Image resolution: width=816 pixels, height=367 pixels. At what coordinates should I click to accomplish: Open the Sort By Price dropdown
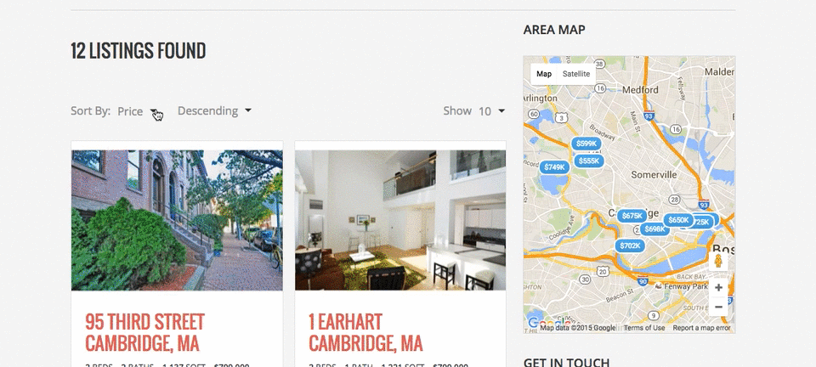pos(138,111)
